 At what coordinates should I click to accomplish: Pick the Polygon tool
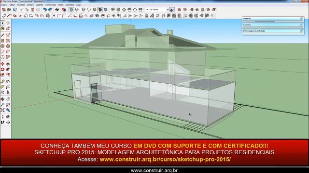click(x=8, y=46)
